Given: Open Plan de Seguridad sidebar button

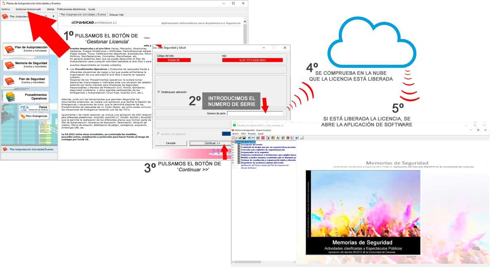Looking at the screenshot, I should click(x=26, y=81).
